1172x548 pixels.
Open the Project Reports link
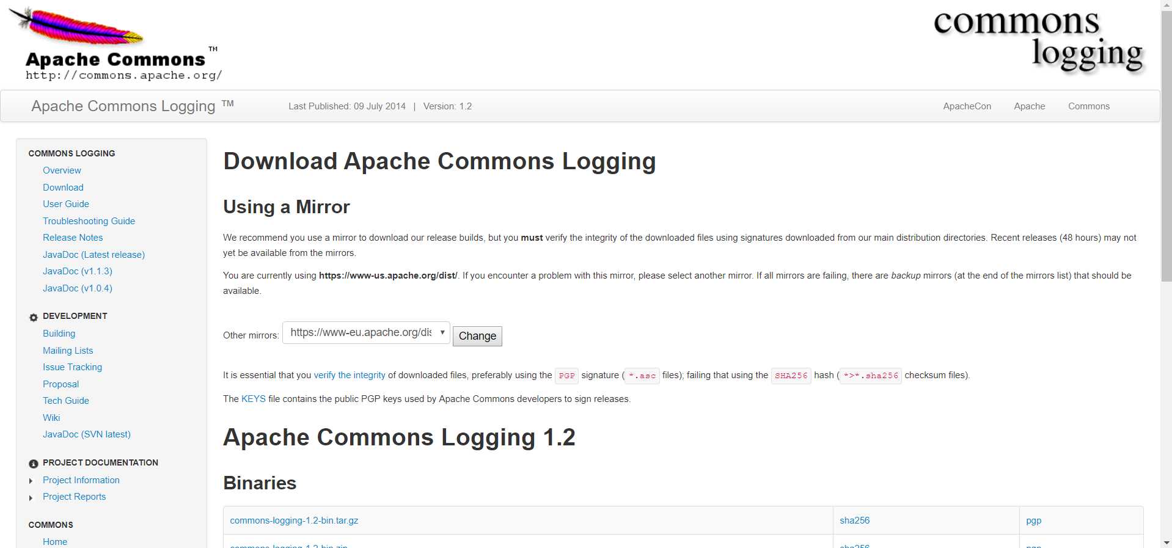(74, 497)
